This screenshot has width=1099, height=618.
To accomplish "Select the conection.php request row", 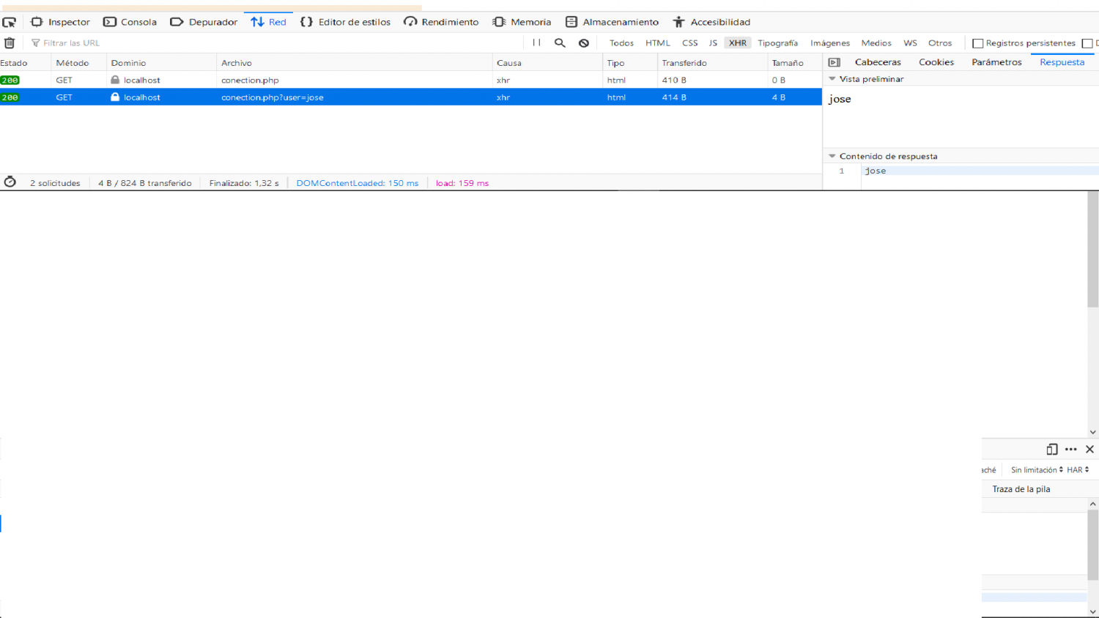I will click(x=410, y=80).
